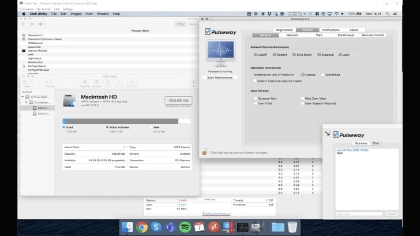420x236 pixels.
Task: Click the volume icon in the menu bar
Action: click(343, 14)
